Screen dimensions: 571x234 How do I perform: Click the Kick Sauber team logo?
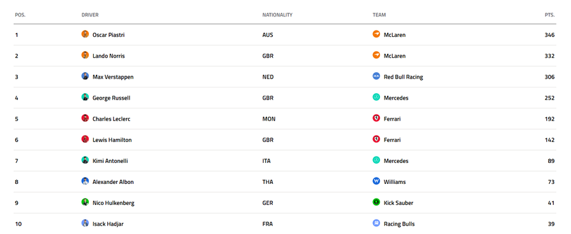pyautogui.click(x=376, y=202)
